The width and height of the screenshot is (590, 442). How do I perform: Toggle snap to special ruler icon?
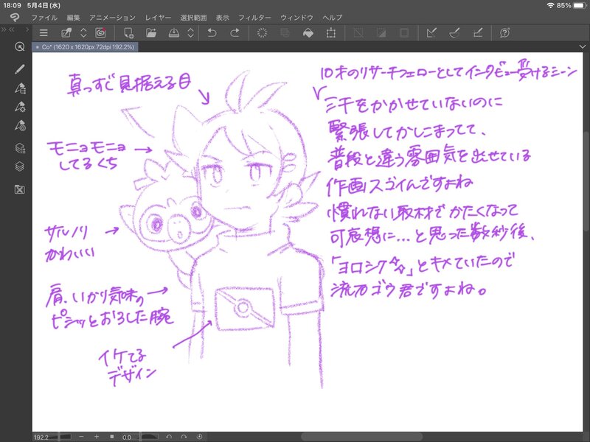coord(454,33)
